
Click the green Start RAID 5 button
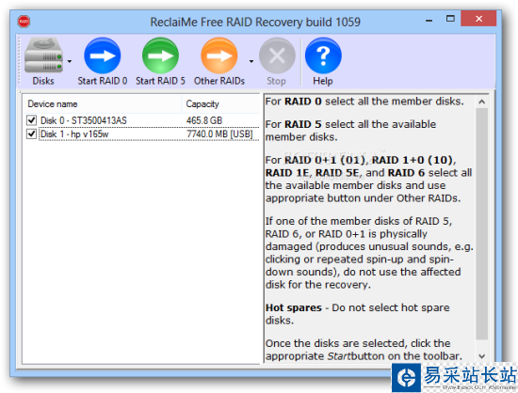point(160,62)
